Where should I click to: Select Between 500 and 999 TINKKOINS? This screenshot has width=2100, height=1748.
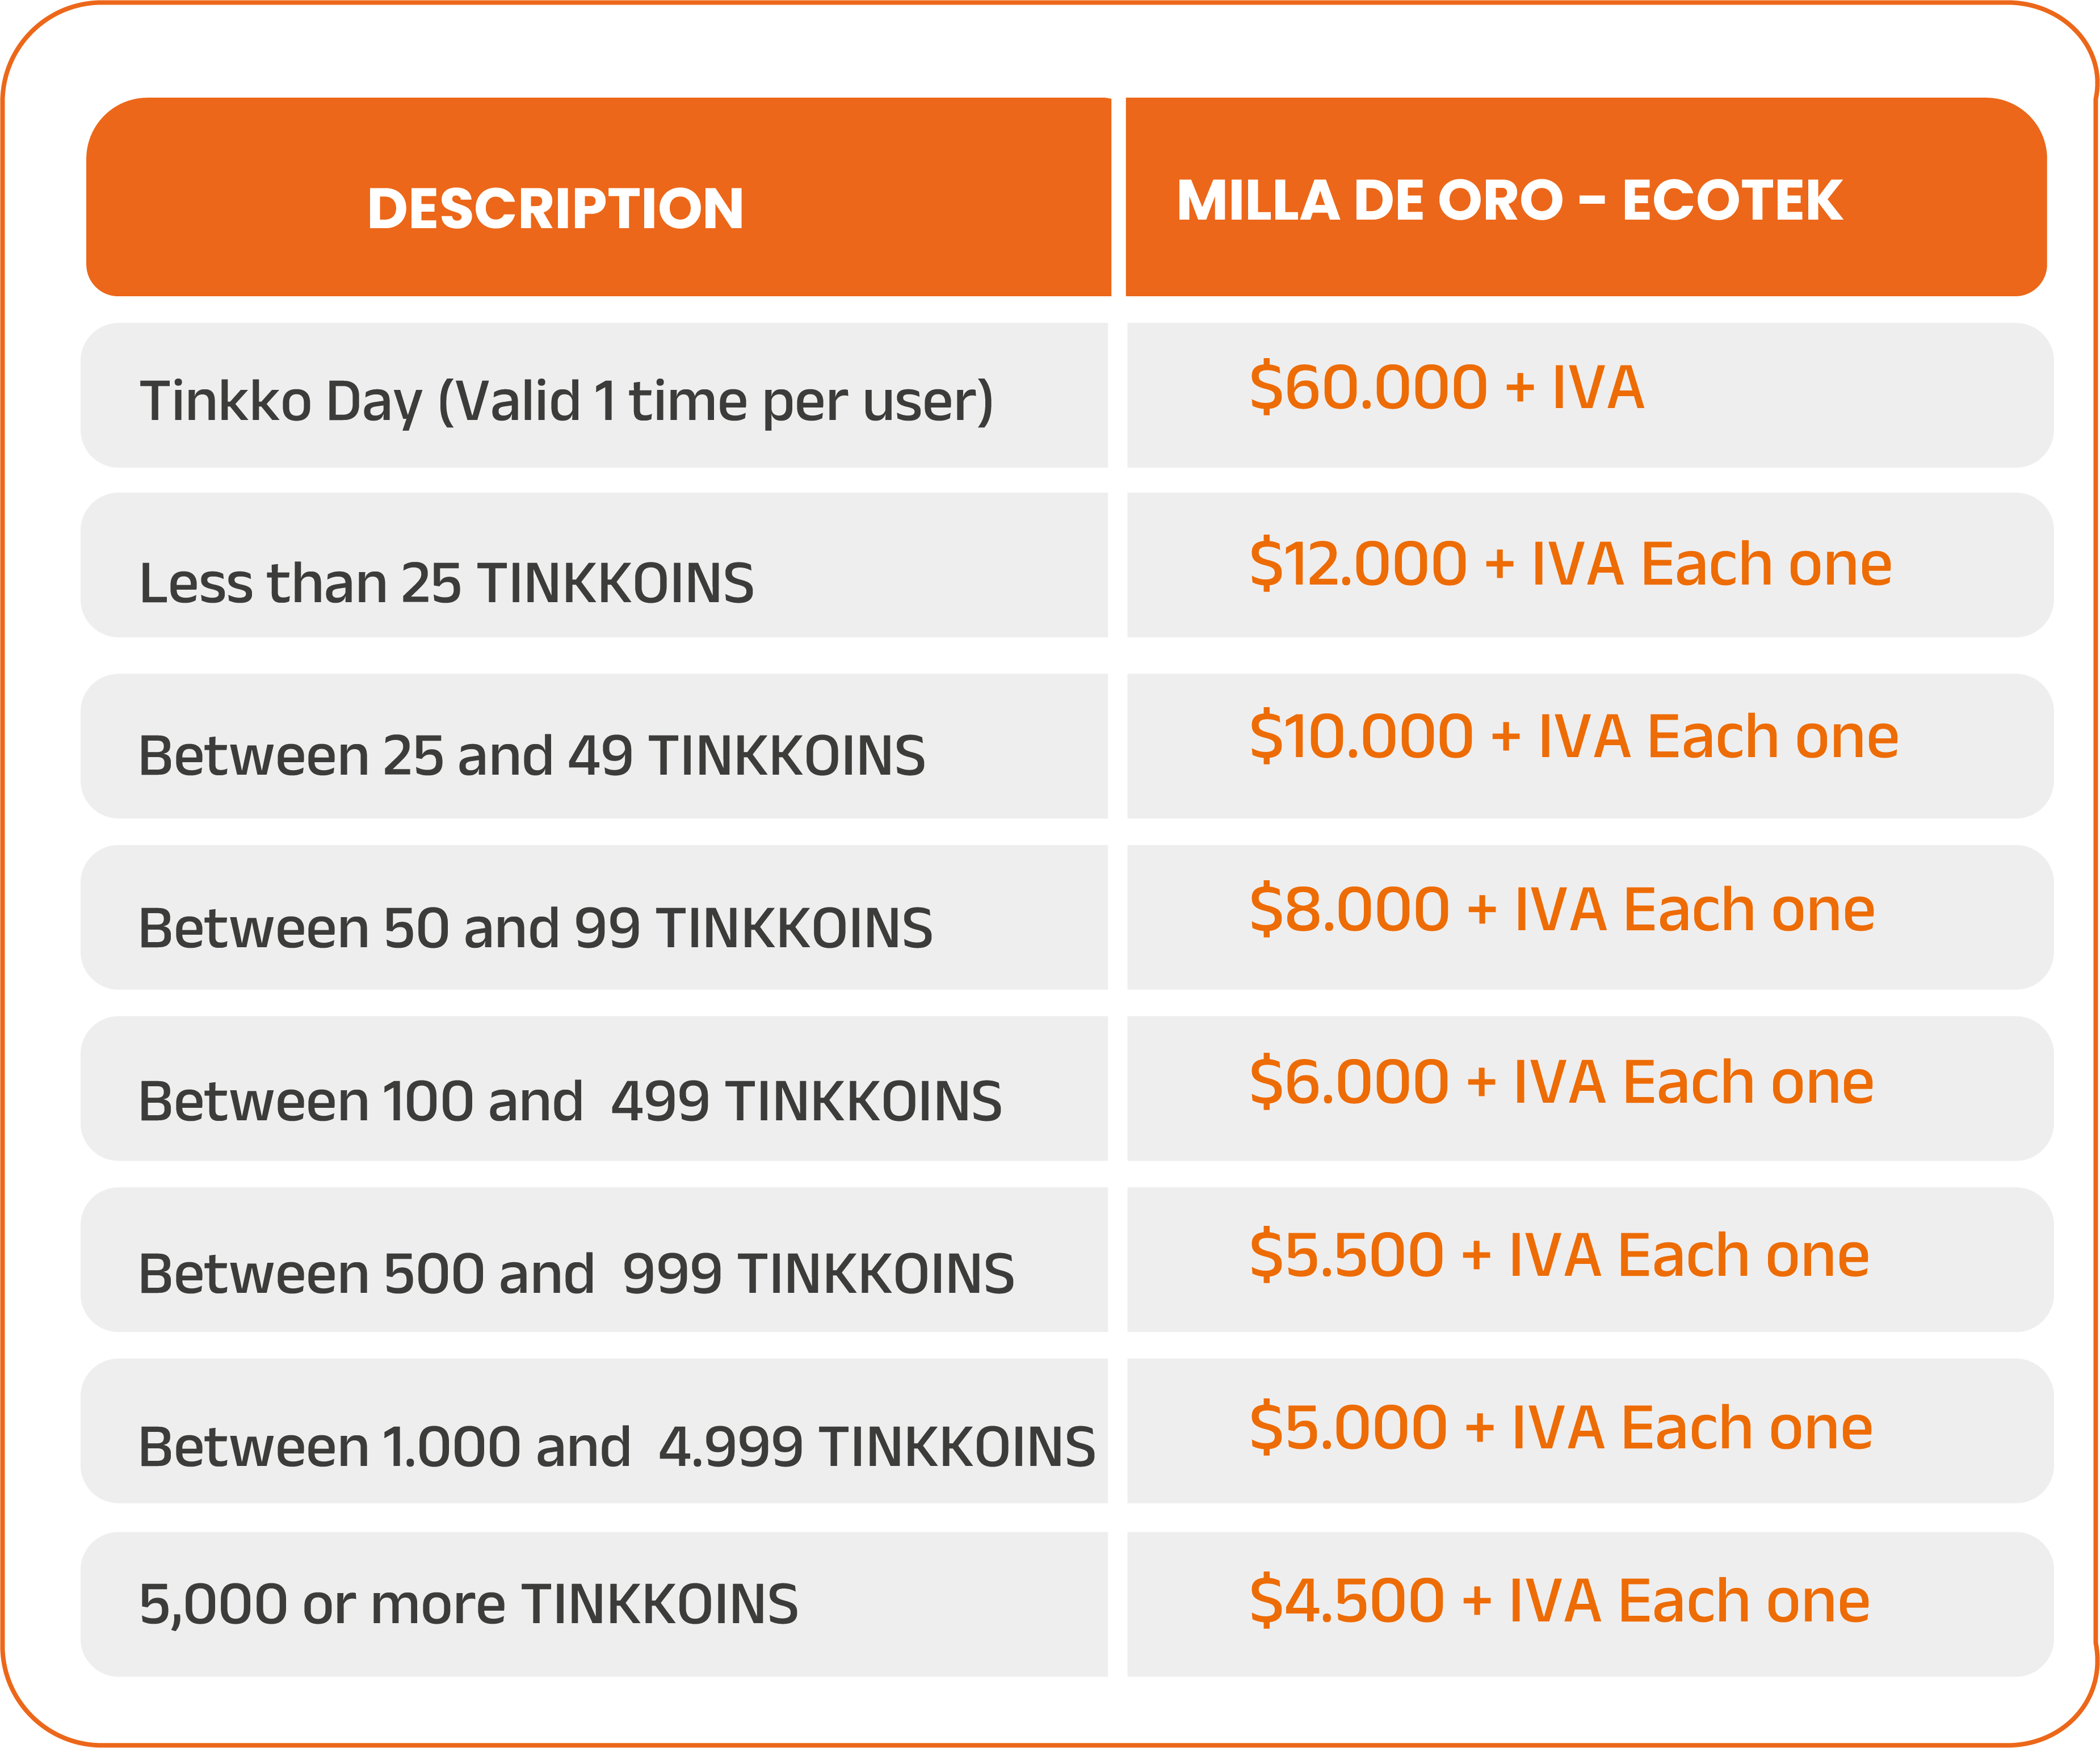(576, 1274)
